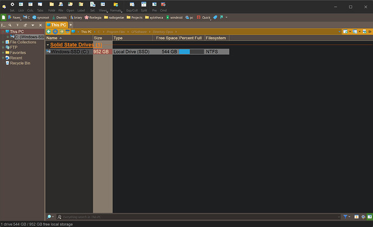Screen dimensions: 373x227
Task: Open syncroot favorite in the bookmarks bar
Action: [x=41, y=17]
